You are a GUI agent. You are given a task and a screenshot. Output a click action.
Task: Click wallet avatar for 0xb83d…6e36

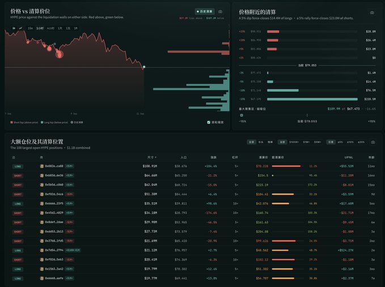point(42,175)
